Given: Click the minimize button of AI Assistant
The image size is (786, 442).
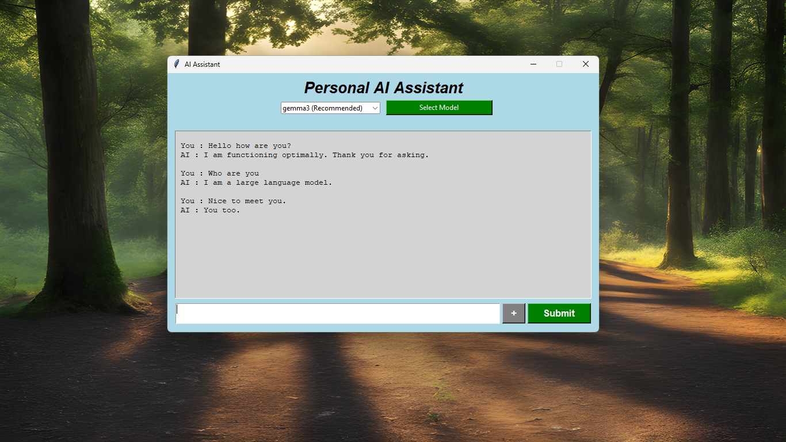Looking at the screenshot, I should [533, 64].
